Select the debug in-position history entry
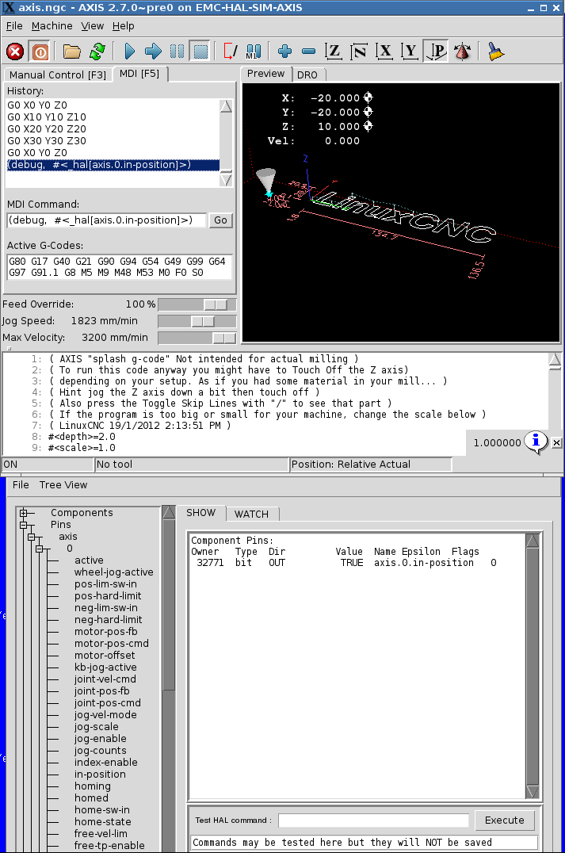565x853 pixels. (x=113, y=165)
